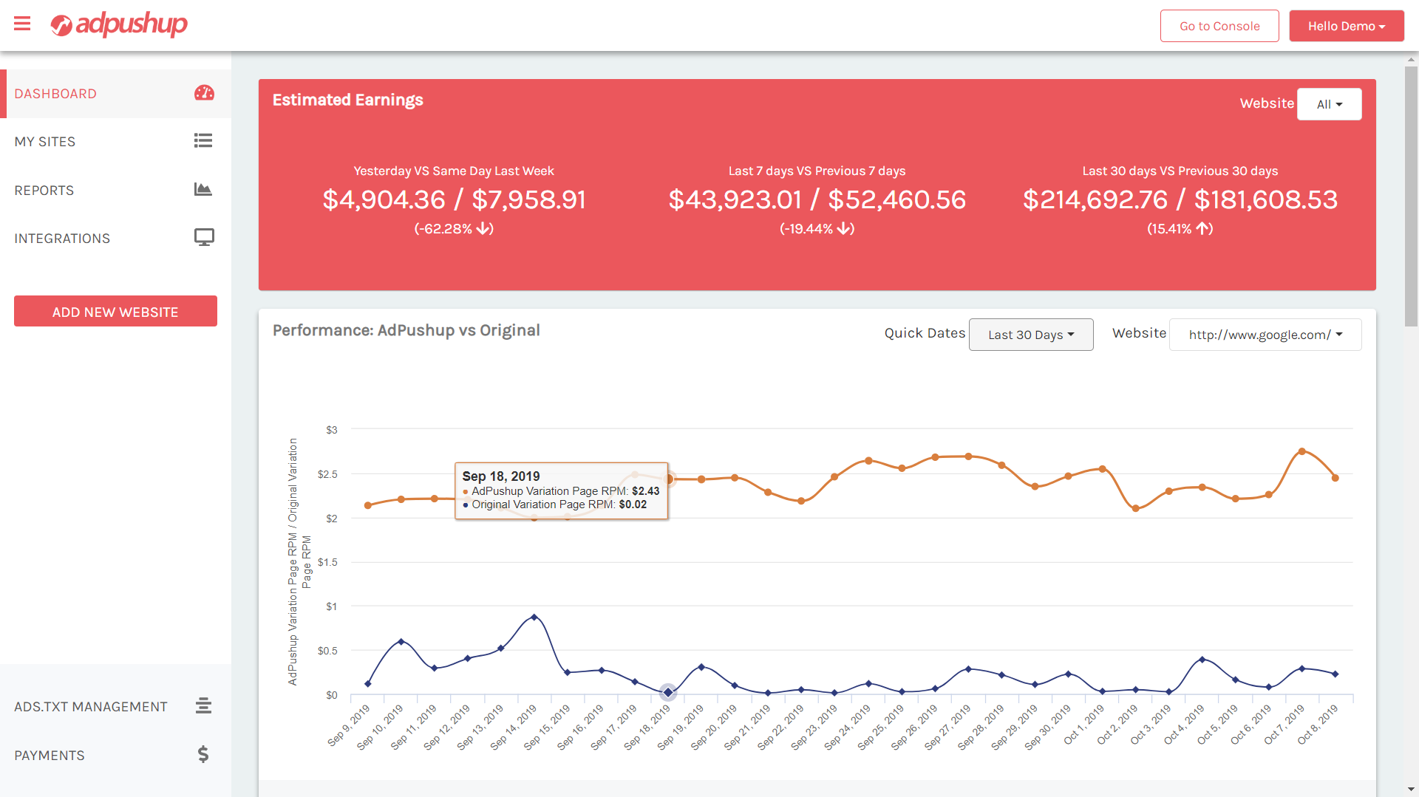The image size is (1419, 797).
Task: Click the Go to Console button
Action: pos(1219,26)
